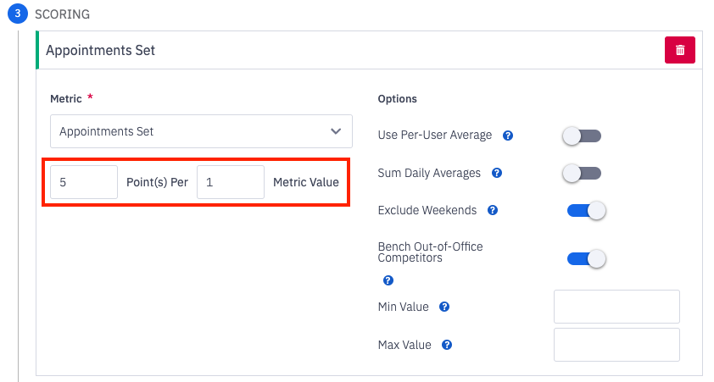The width and height of the screenshot is (714, 382).
Task: Click the Metric Value input containing 1
Action: click(230, 182)
